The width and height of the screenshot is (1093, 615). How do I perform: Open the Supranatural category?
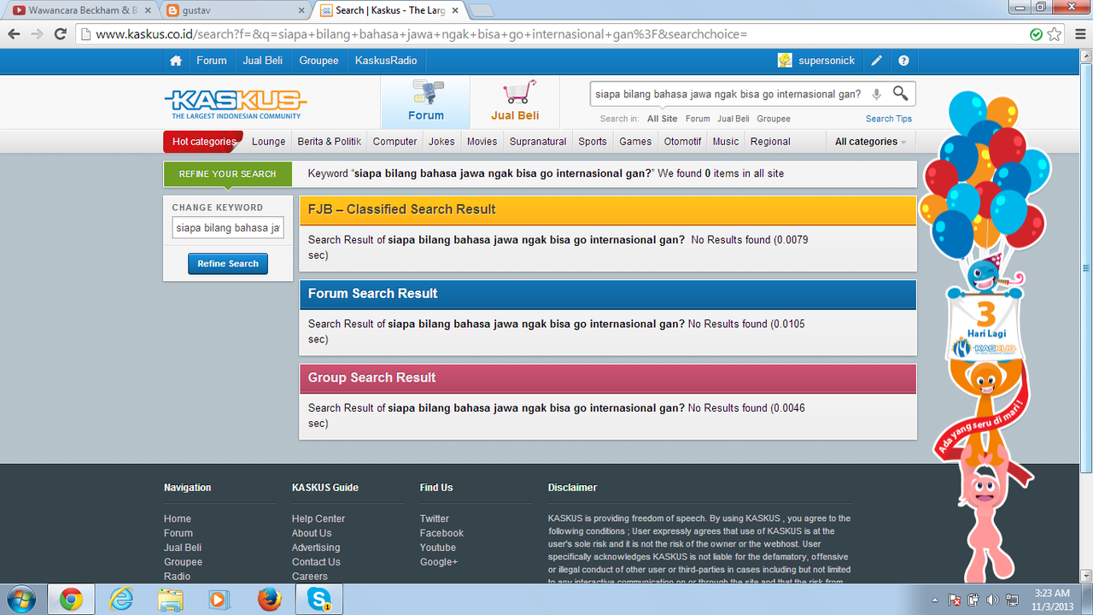tap(538, 142)
